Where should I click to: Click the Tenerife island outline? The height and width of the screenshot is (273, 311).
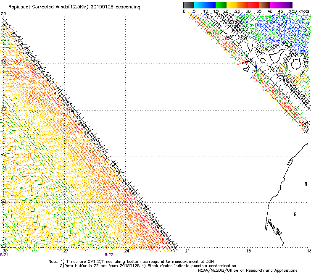(277, 56)
